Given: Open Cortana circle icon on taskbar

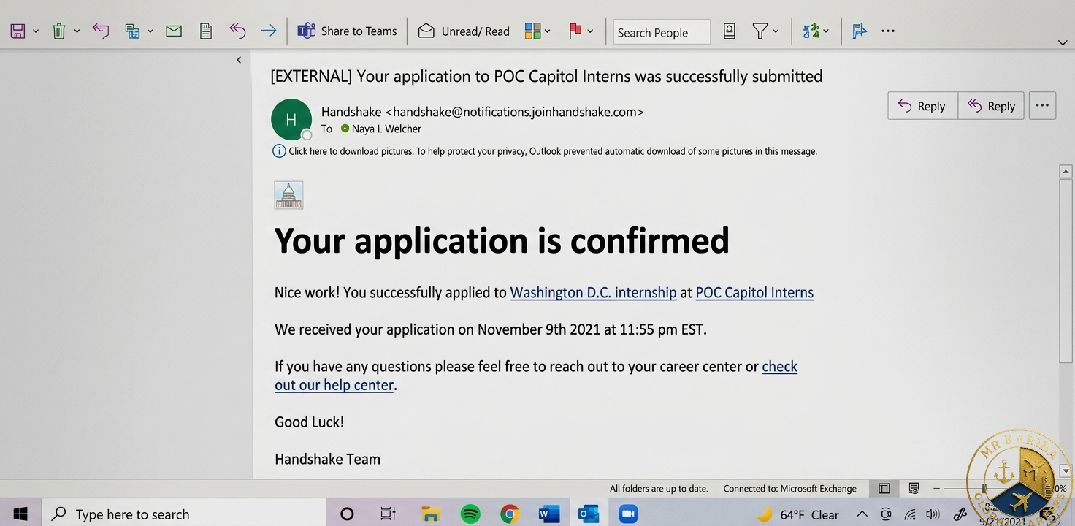Looking at the screenshot, I should (347, 514).
